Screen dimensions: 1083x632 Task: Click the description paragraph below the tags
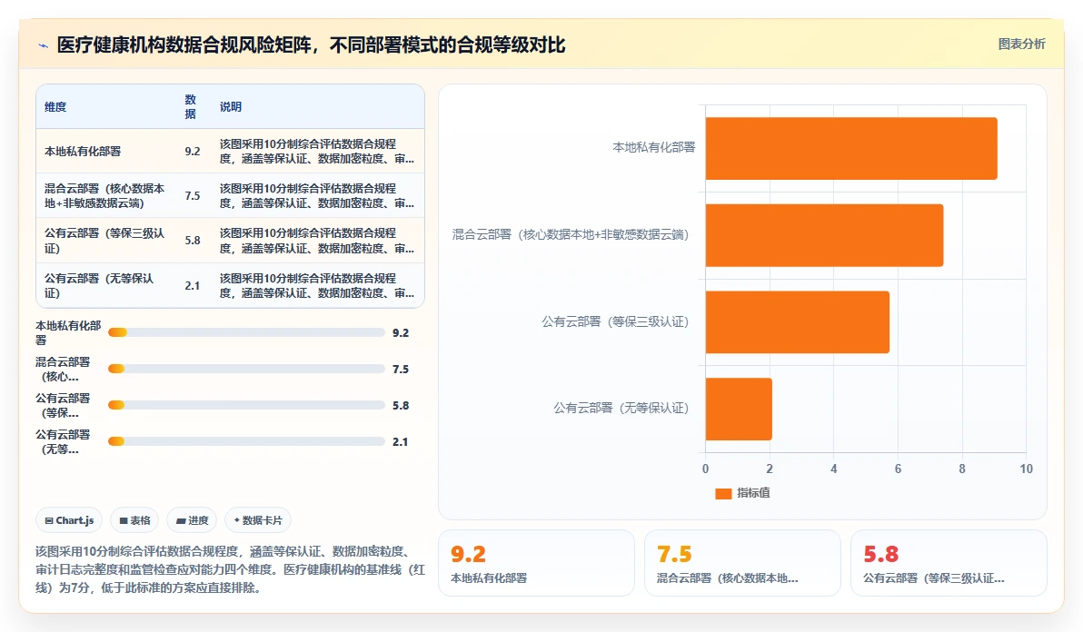(230, 570)
